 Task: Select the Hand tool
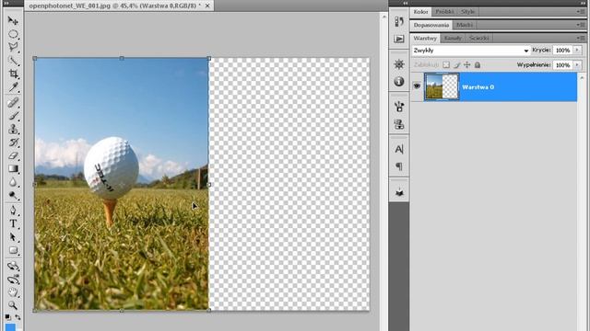point(13,292)
